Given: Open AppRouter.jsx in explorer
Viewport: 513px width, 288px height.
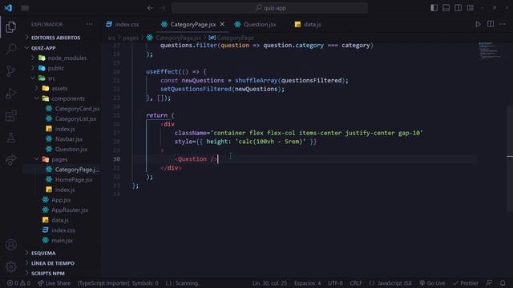Looking at the screenshot, I should point(70,210).
